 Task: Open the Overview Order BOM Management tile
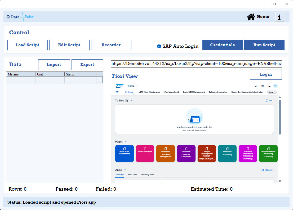click(166, 154)
